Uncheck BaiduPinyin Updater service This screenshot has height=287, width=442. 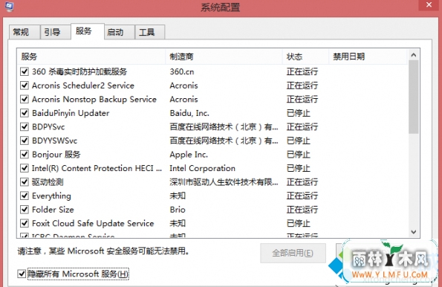[x=25, y=113]
